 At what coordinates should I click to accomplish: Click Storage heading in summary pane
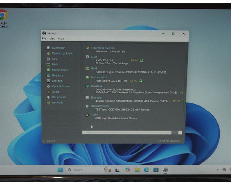pyautogui.click(x=96, y=97)
